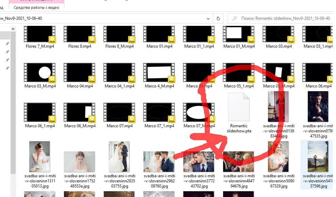Image resolution: width=336 pixels, height=197 pixels.
Task: Refresh the current folder view
Action: click(x=218, y=18)
